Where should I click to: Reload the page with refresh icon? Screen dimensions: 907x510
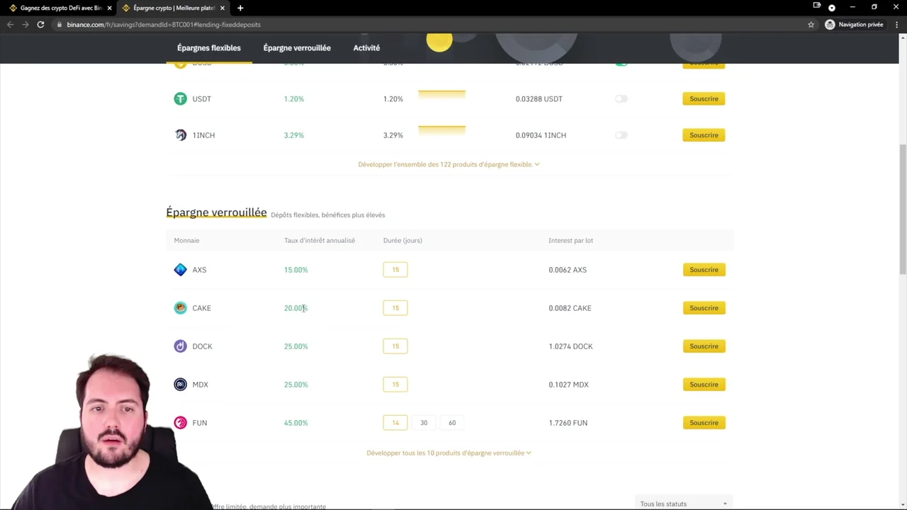[x=40, y=24]
